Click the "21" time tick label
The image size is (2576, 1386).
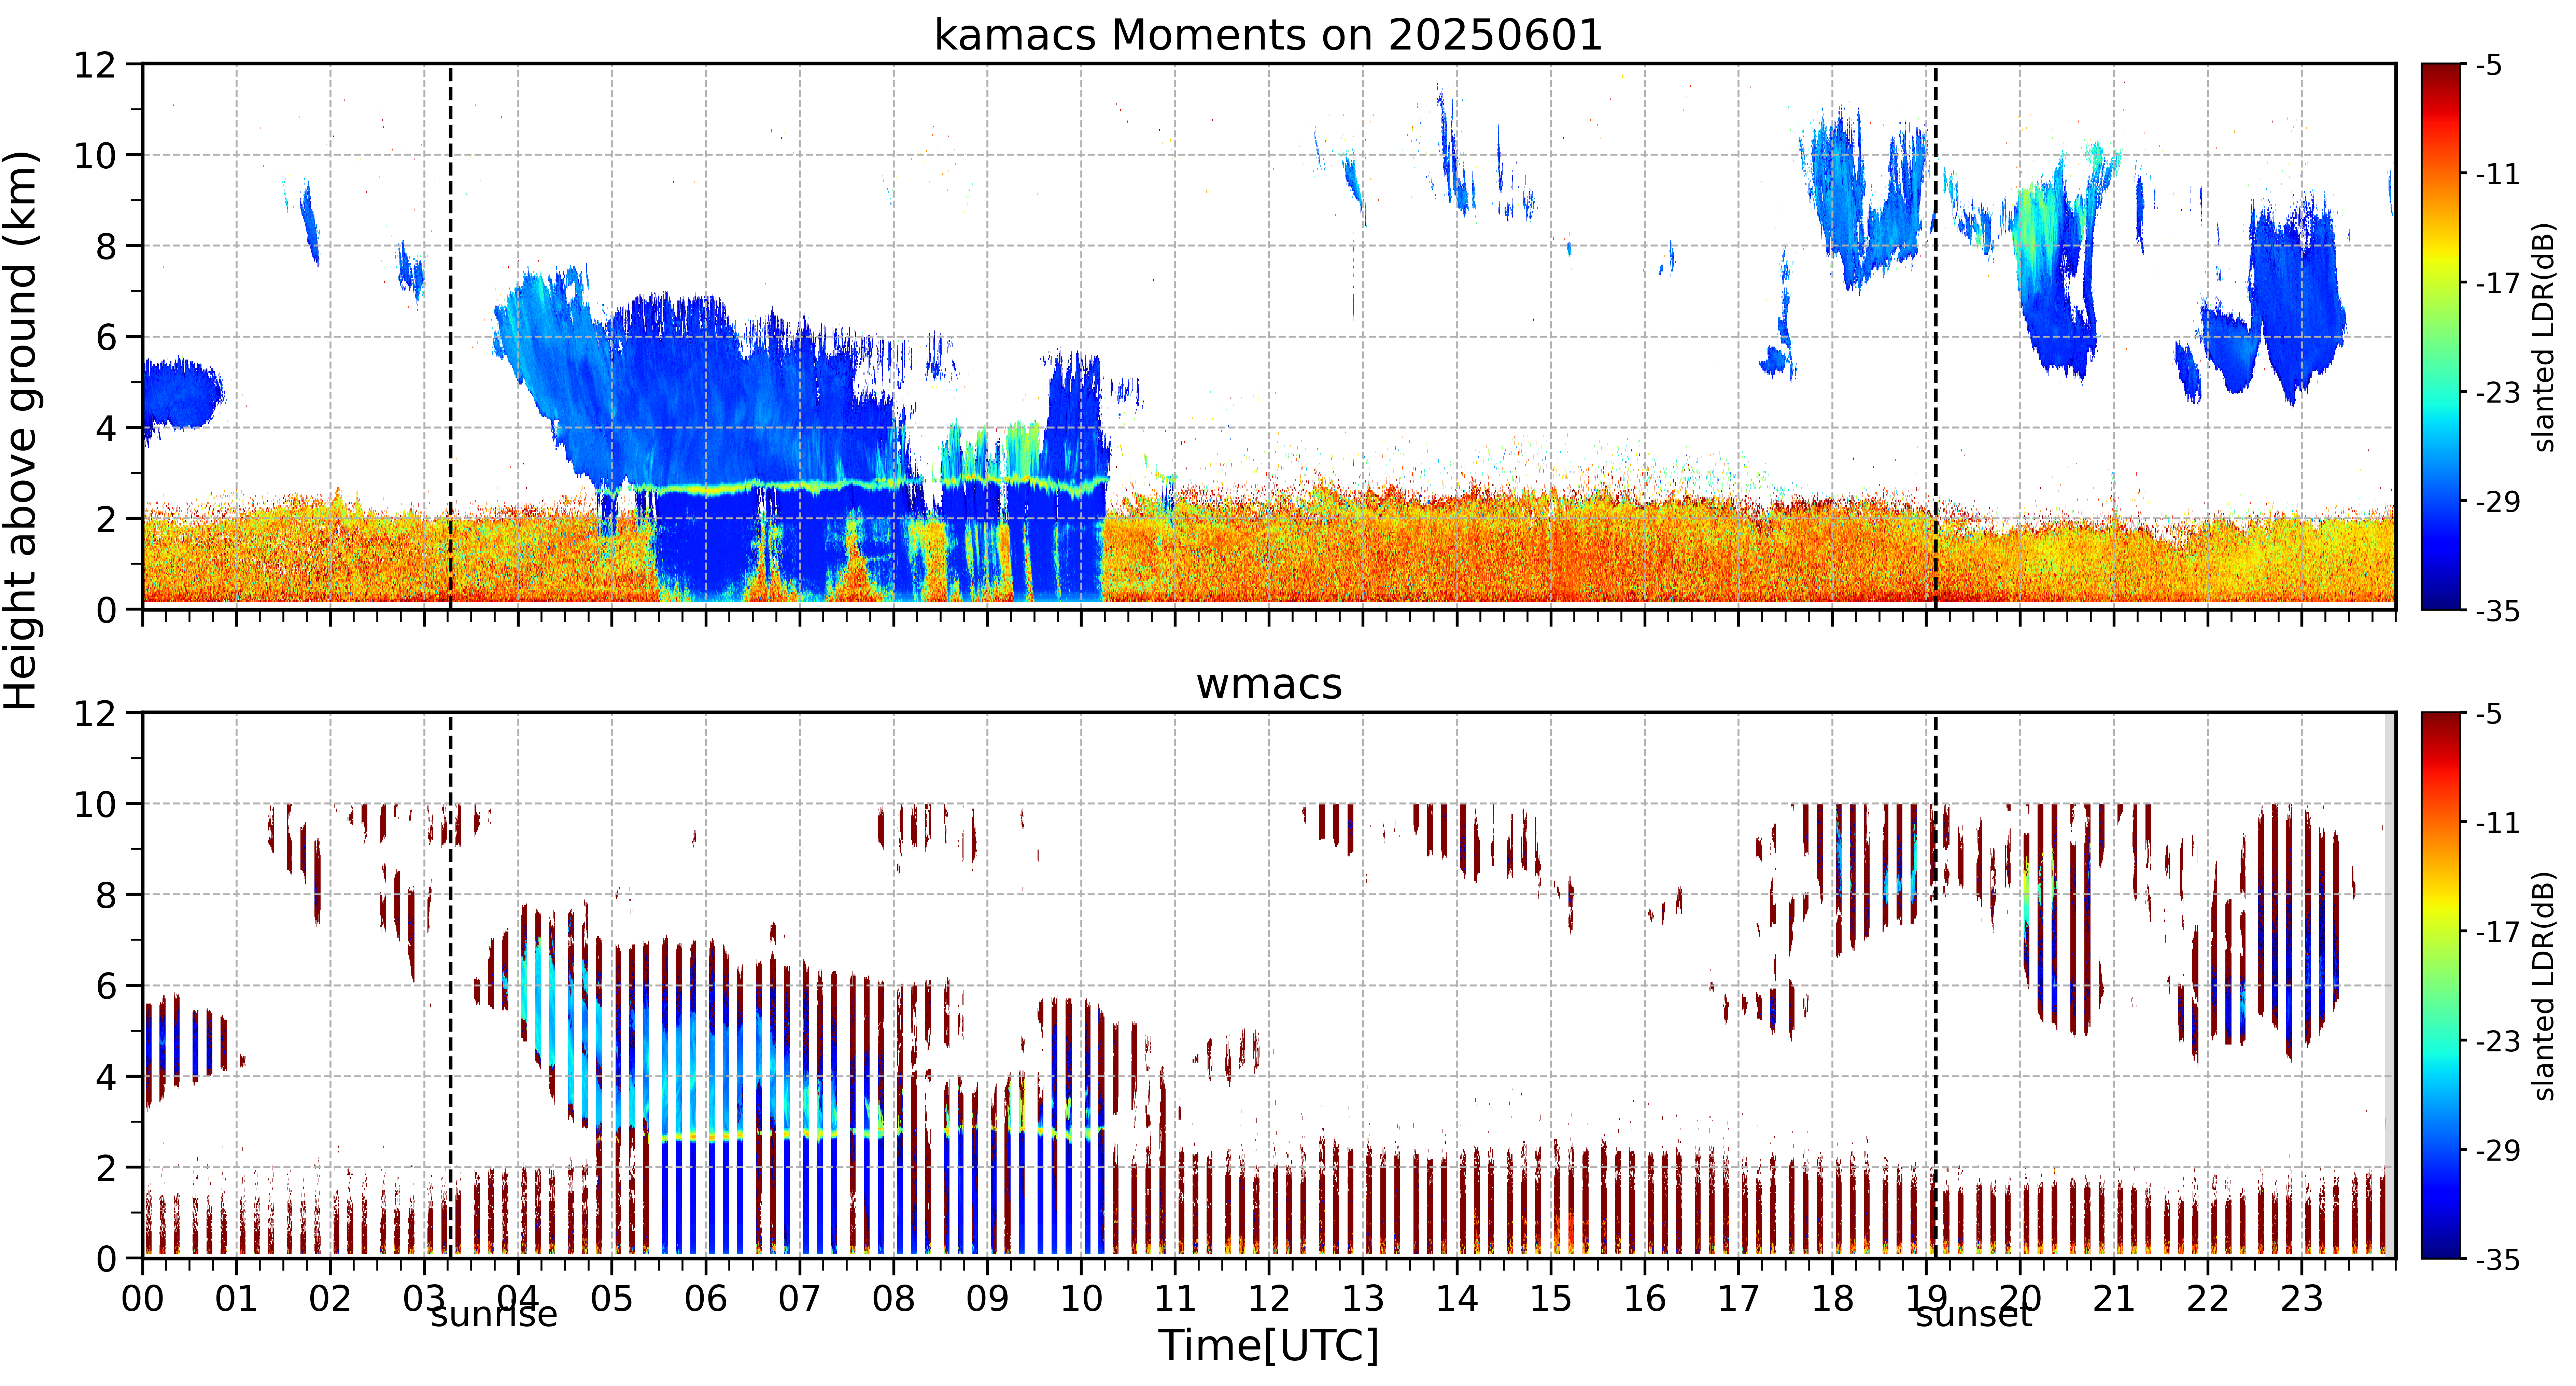2114,1299
